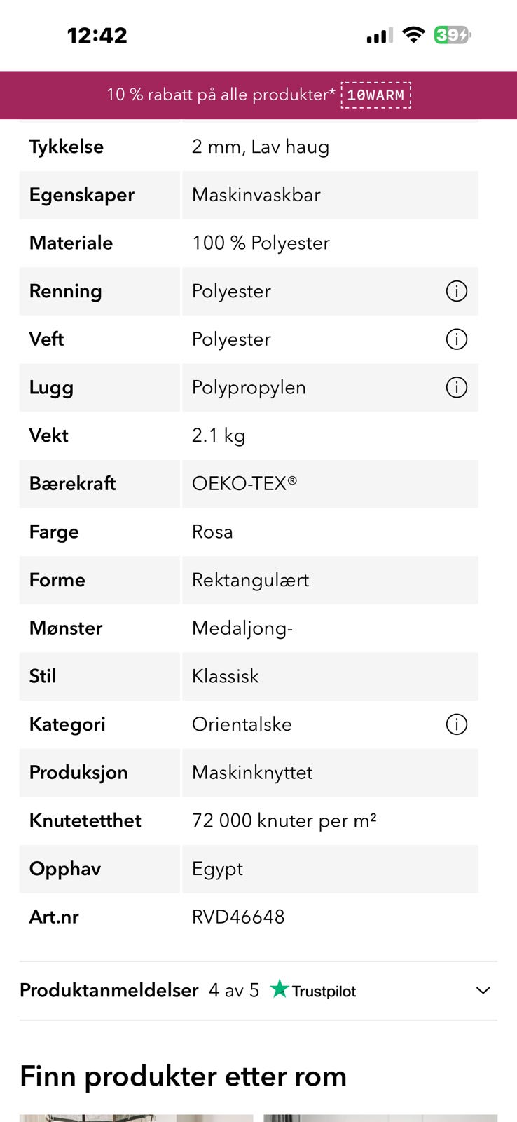The height and width of the screenshot is (1122, 517).
Task: Expand the Produktanmeldelser section chevron
Action: click(483, 990)
